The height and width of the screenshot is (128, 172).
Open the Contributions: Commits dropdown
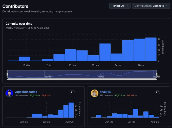[x=151, y=6]
